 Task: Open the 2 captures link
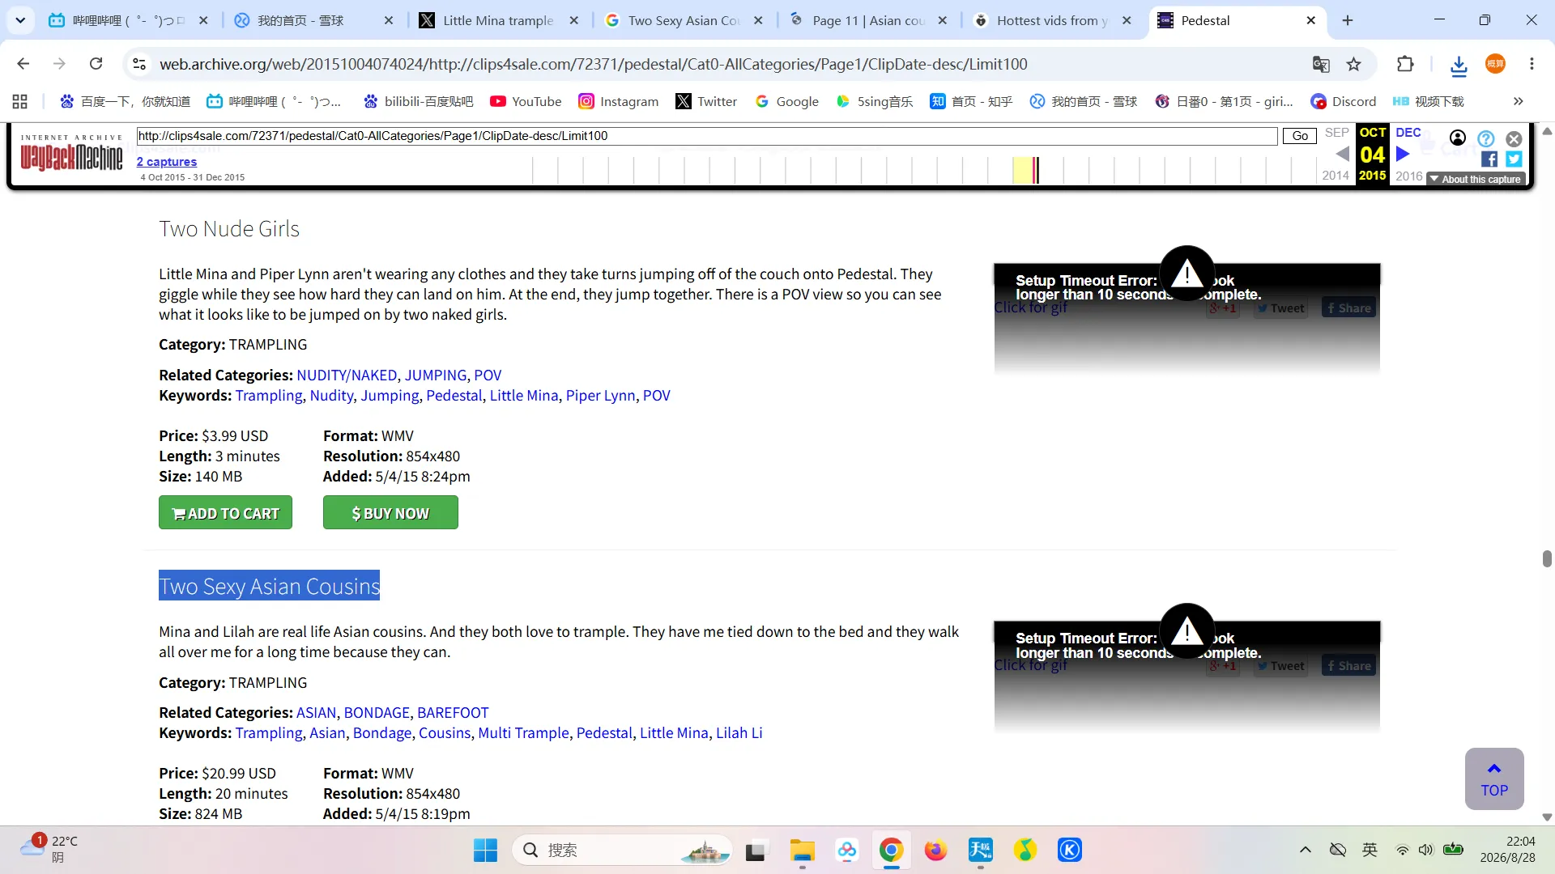(x=167, y=162)
